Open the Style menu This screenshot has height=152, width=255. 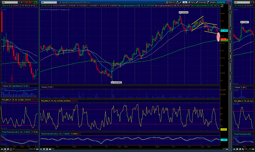coord(192,2)
